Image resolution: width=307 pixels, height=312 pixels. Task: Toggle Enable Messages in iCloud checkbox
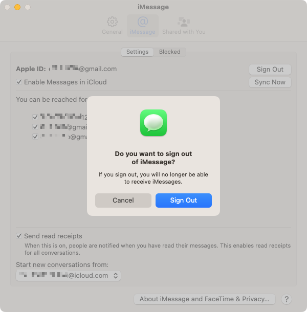[19, 82]
